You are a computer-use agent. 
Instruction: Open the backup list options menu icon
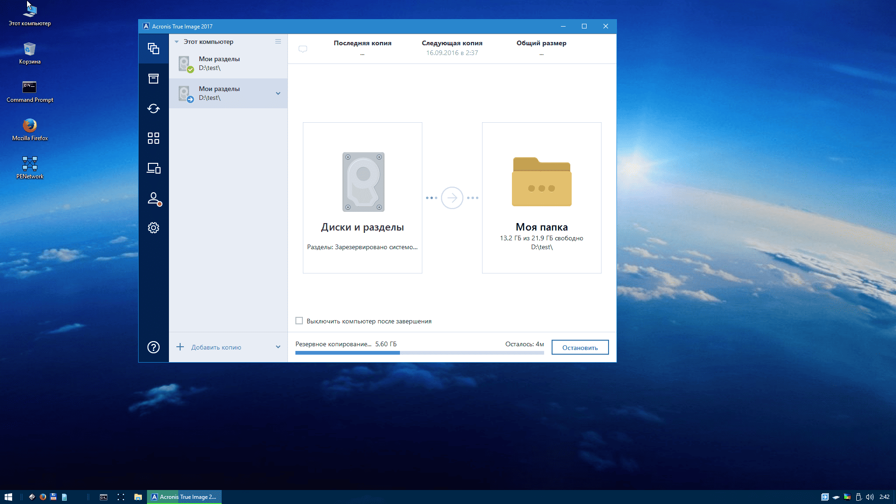click(278, 42)
